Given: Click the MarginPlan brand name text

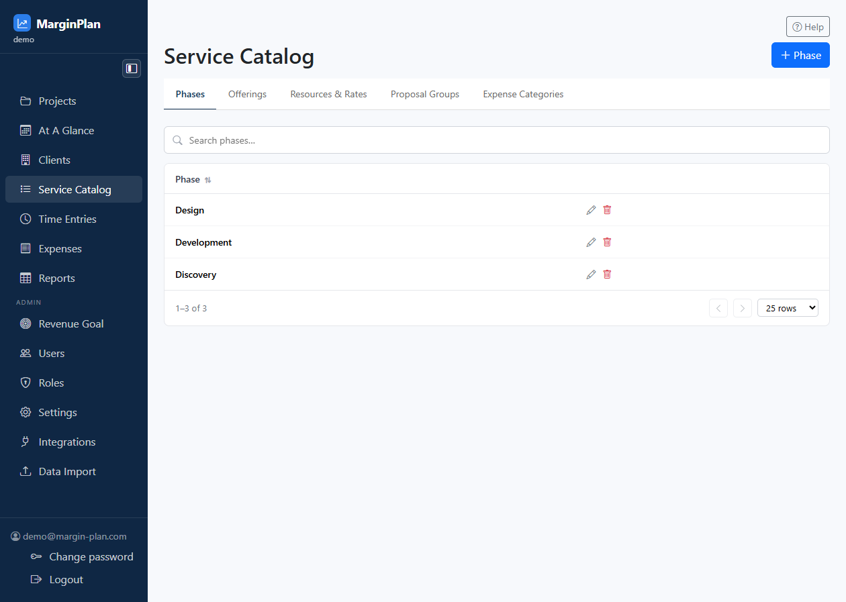Looking at the screenshot, I should [68, 23].
